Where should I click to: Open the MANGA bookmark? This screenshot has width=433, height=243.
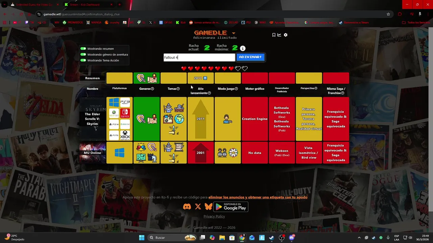click(x=94, y=23)
